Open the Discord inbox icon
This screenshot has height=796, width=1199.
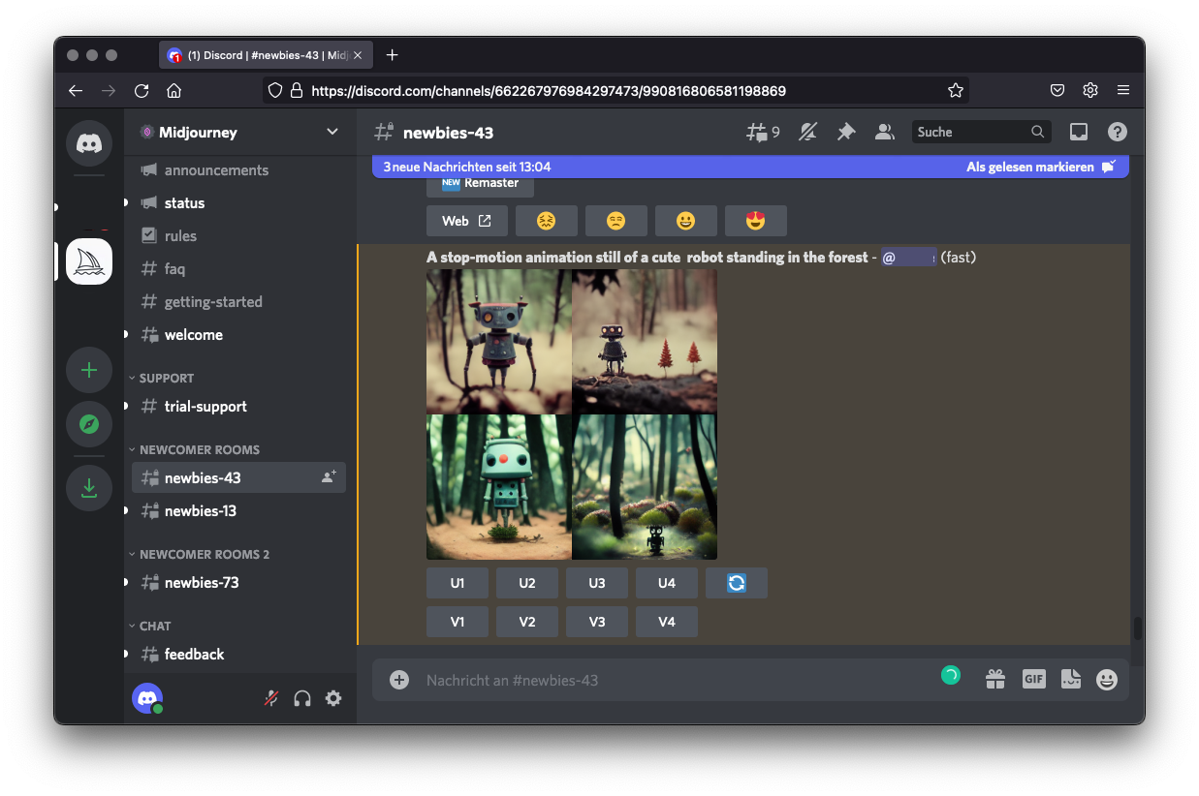click(x=1079, y=132)
